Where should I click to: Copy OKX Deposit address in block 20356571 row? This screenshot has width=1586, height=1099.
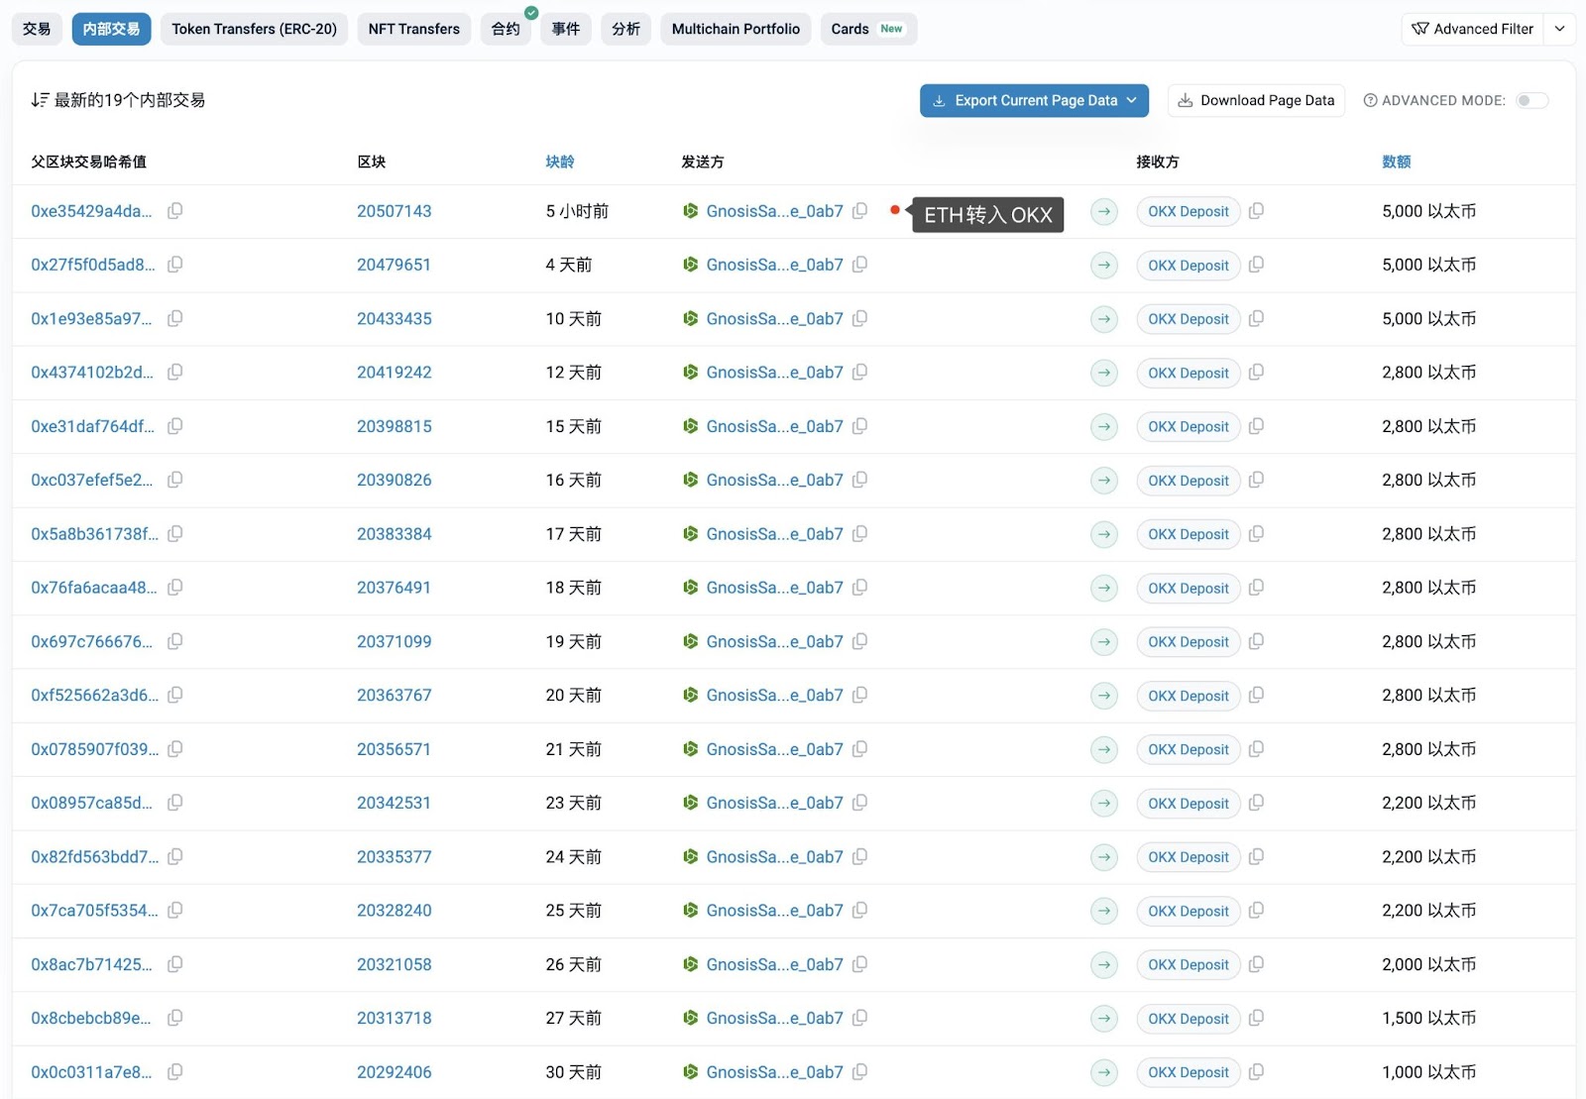pos(1256,748)
